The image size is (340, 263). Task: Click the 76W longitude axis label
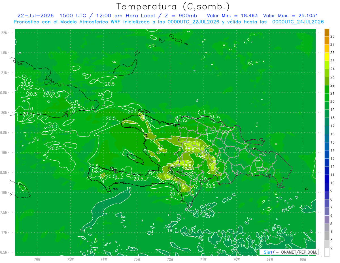[x=37, y=259]
